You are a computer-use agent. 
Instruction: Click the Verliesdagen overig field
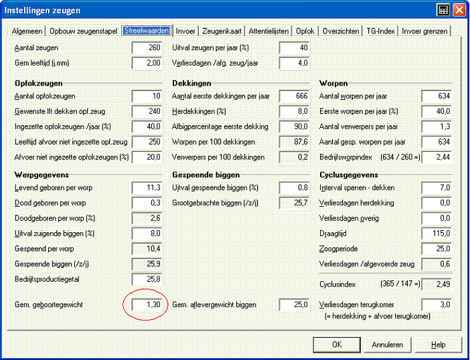437,218
